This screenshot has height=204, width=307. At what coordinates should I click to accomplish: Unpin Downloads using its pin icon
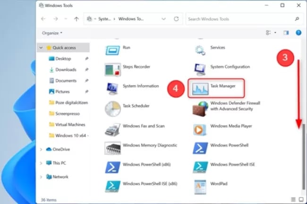click(x=86, y=69)
